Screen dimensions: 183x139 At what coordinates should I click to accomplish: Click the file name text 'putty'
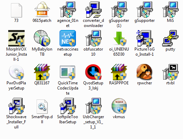point(170,50)
